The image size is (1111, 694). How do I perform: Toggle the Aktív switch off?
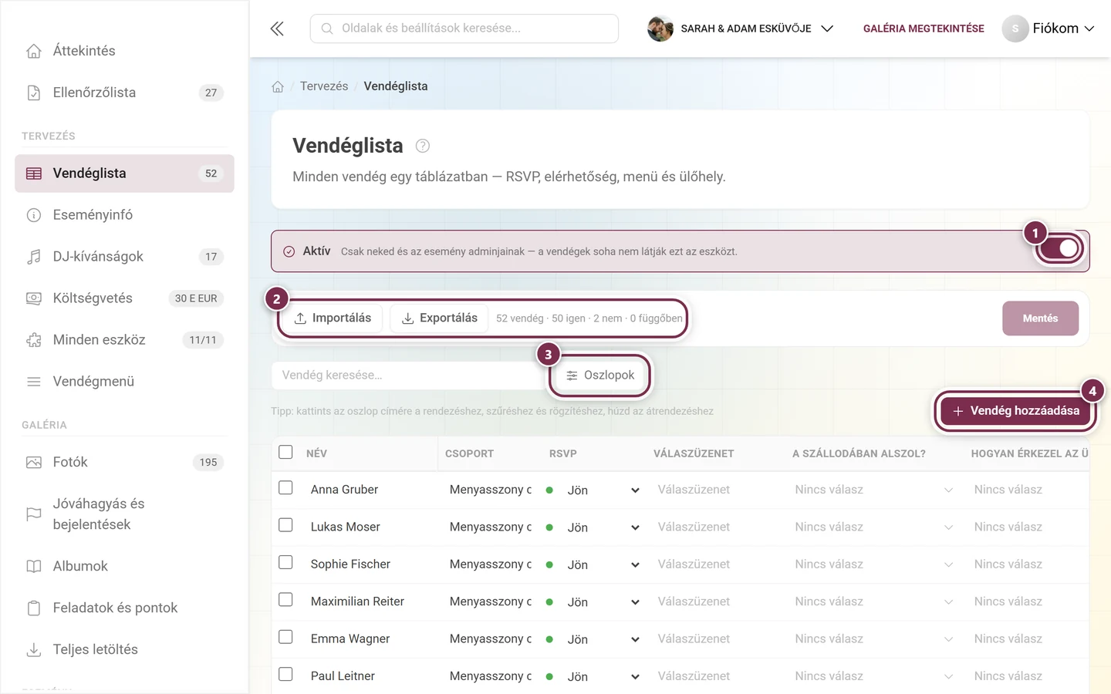(1060, 248)
